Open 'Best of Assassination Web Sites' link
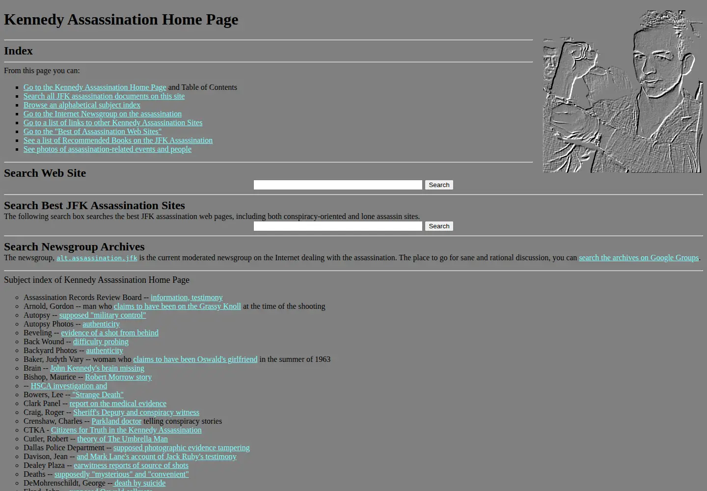The image size is (707, 491). coord(92,132)
